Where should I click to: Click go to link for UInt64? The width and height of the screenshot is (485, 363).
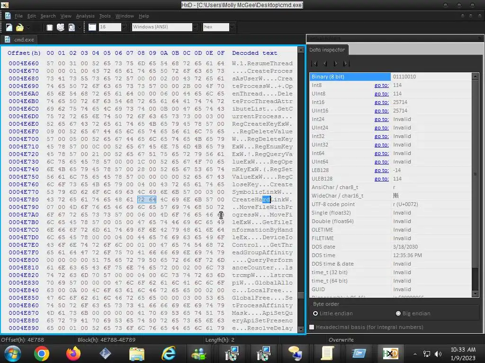click(x=381, y=162)
